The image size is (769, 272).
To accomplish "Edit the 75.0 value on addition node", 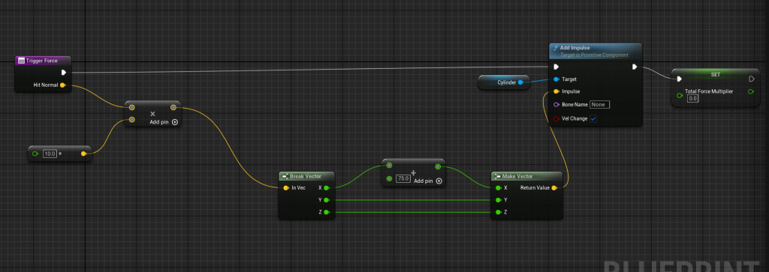I will coord(403,179).
